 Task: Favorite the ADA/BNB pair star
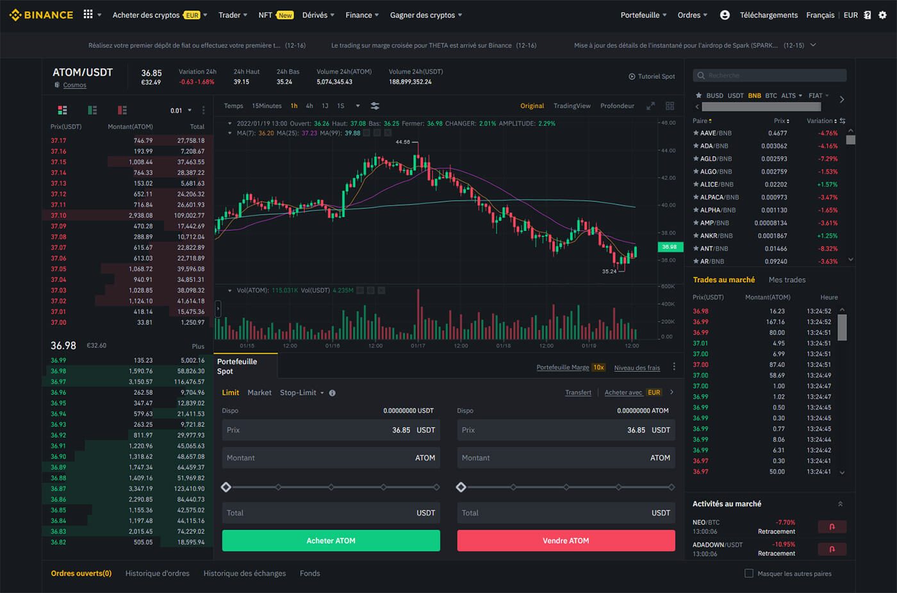pyautogui.click(x=696, y=146)
